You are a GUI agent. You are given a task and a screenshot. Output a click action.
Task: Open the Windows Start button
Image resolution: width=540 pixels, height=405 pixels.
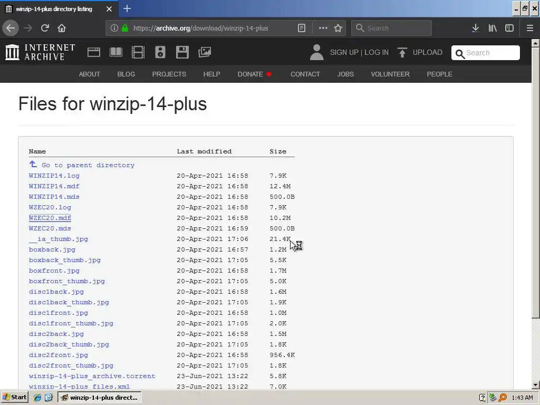14,398
